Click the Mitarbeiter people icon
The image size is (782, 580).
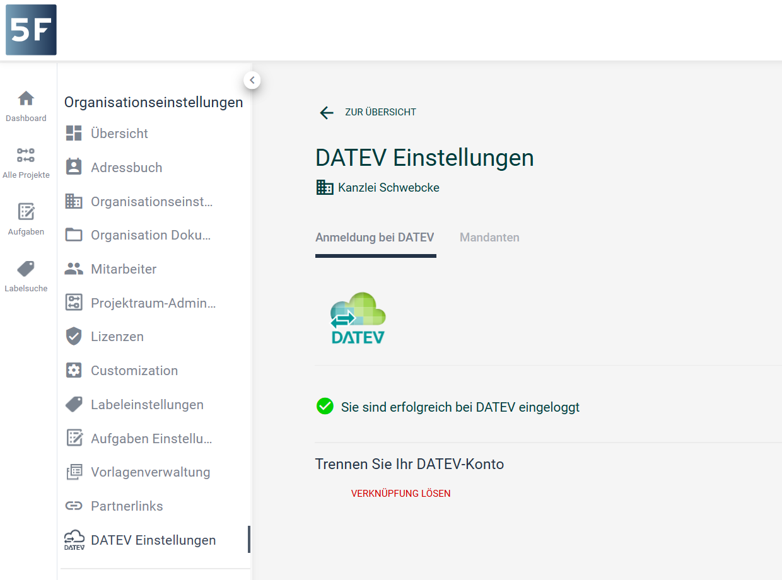coord(74,269)
